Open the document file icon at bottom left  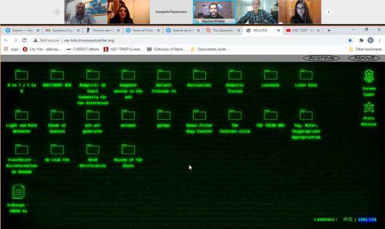(x=19, y=192)
